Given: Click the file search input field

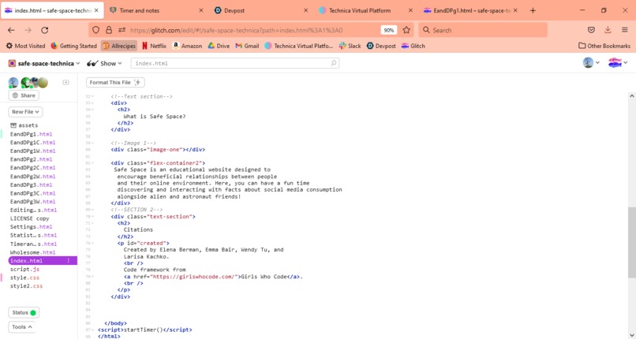Looking at the screenshot, I should [x=235, y=63].
